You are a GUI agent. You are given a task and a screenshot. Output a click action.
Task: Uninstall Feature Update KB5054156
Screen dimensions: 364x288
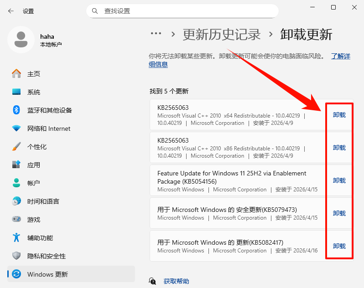click(x=339, y=180)
